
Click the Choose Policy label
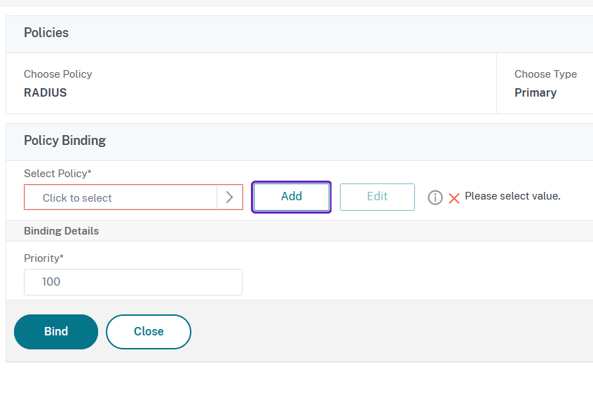57,74
